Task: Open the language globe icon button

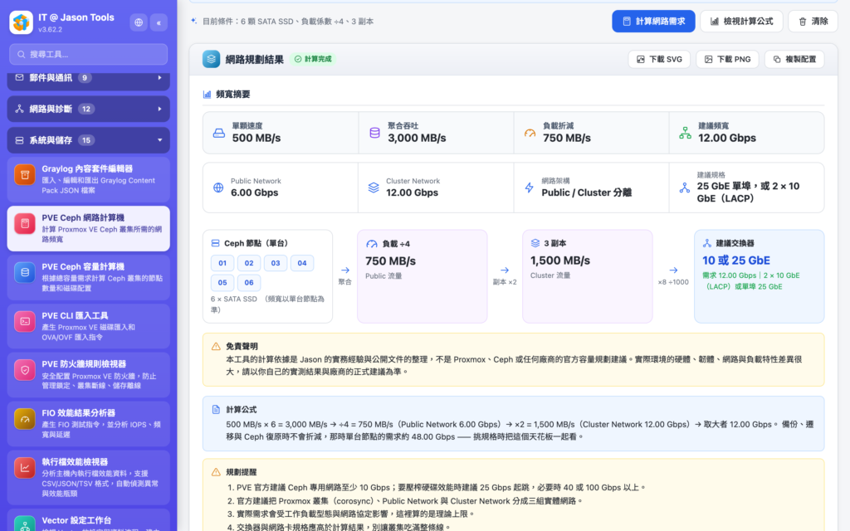Action: click(139, 22)
